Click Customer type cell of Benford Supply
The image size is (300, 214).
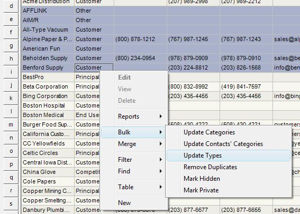(x=94, y=68)
